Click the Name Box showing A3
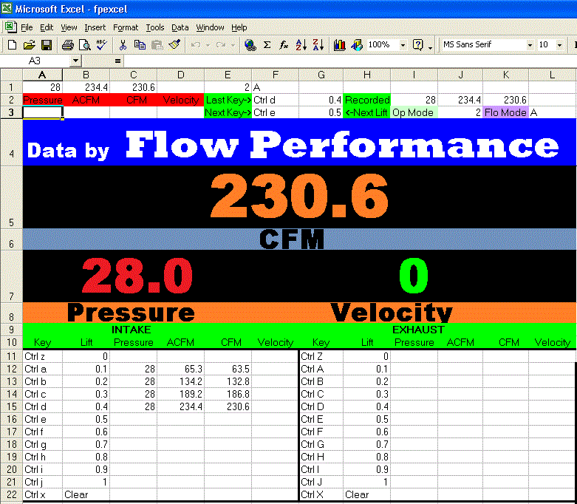The height and width of the screenshot is (504, 577). tap(35, 61)
